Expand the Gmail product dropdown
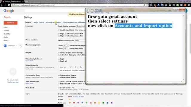191x107 pixels. 7,17
